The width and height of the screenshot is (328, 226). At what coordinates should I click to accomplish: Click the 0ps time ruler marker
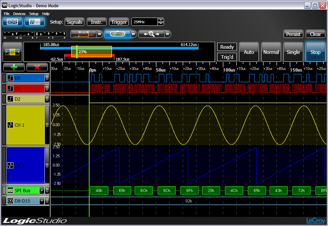point(93,70)
